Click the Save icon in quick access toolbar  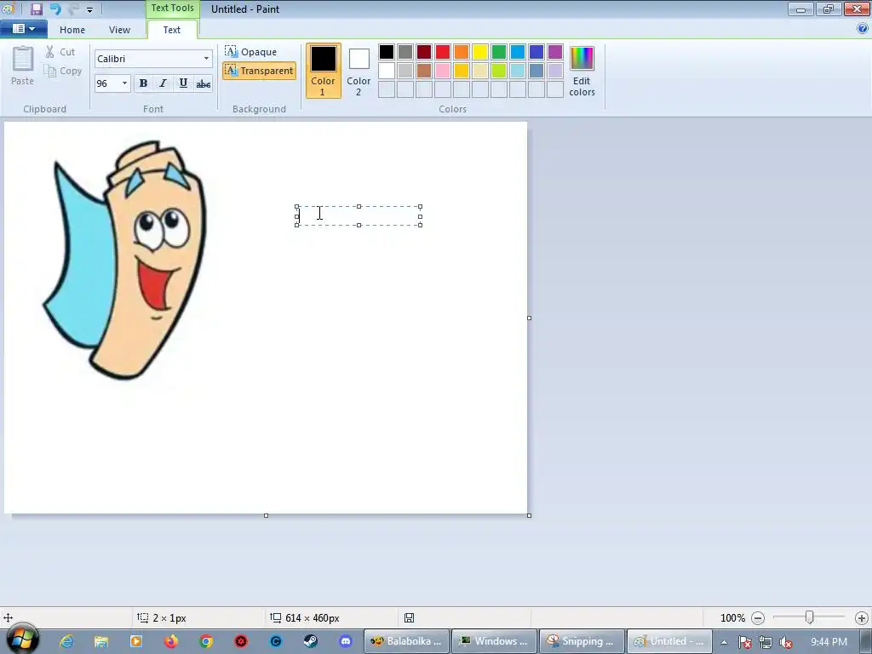coord(36,9)
